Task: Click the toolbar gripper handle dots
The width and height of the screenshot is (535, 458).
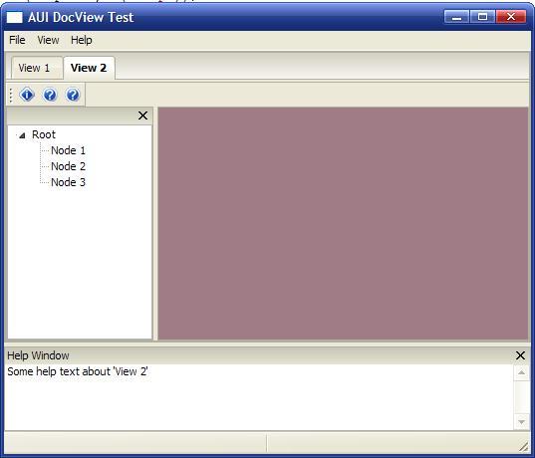Action: pyautogui.click(x=11, y=95)
